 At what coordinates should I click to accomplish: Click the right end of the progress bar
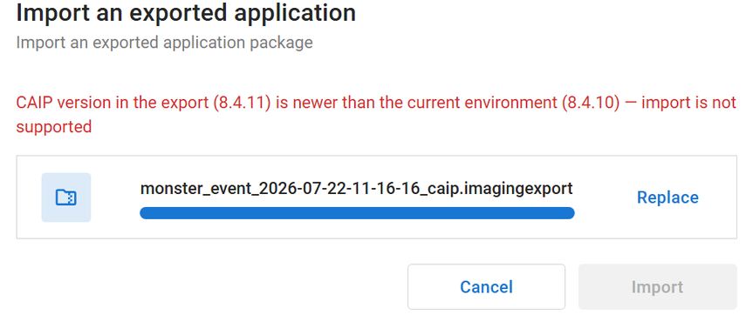point(569,213)
